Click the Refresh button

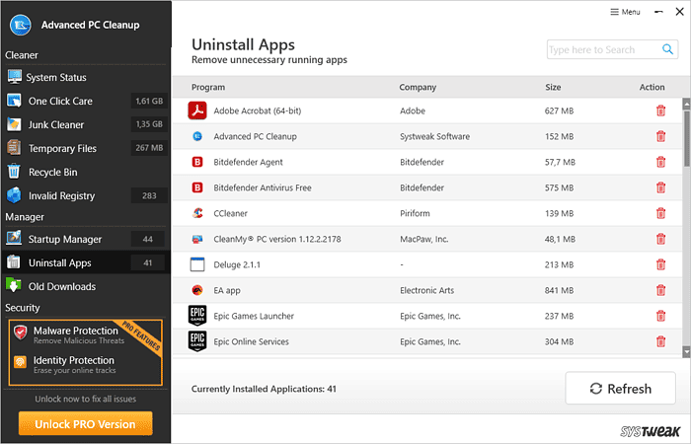(621, 388)
